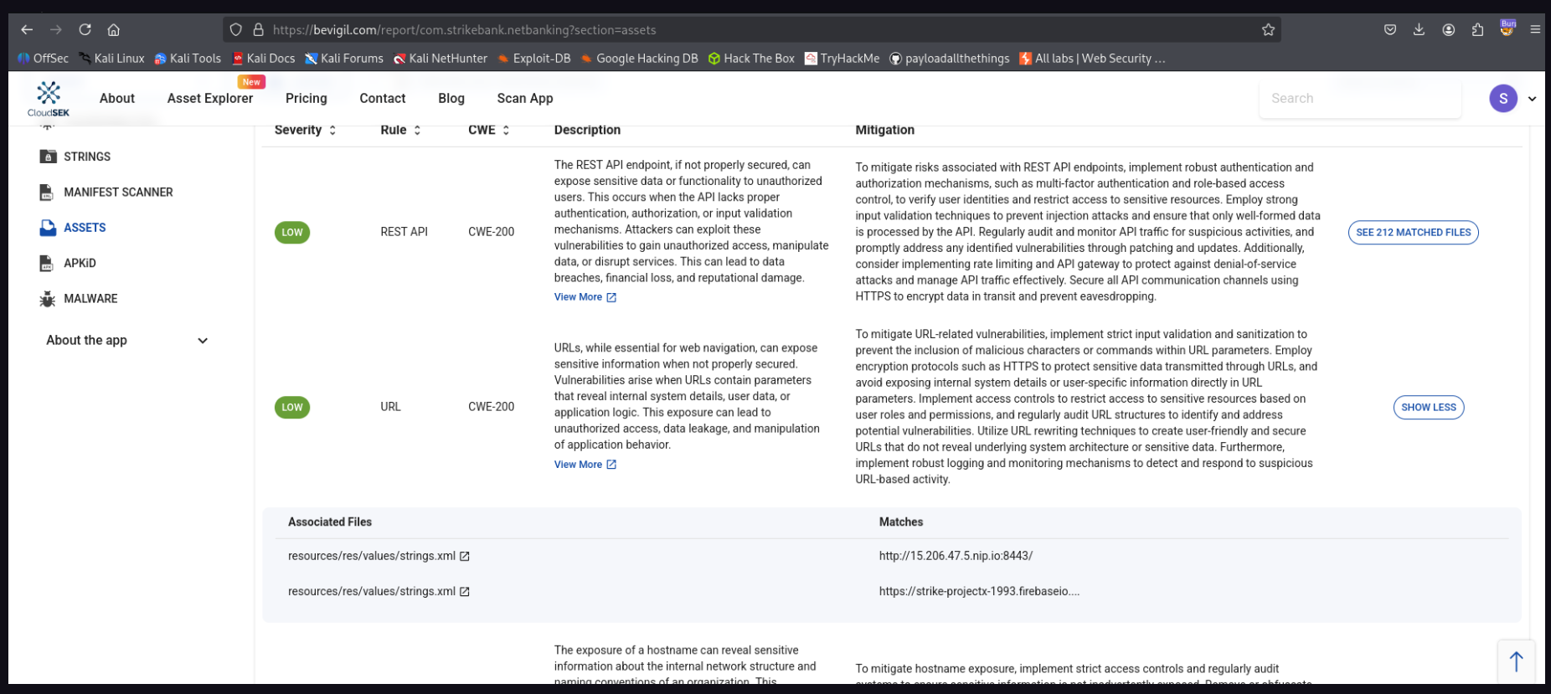Reload the page with the refresh icon
Viewport: 1551px width, 694px height.
(x=85, y=29)
